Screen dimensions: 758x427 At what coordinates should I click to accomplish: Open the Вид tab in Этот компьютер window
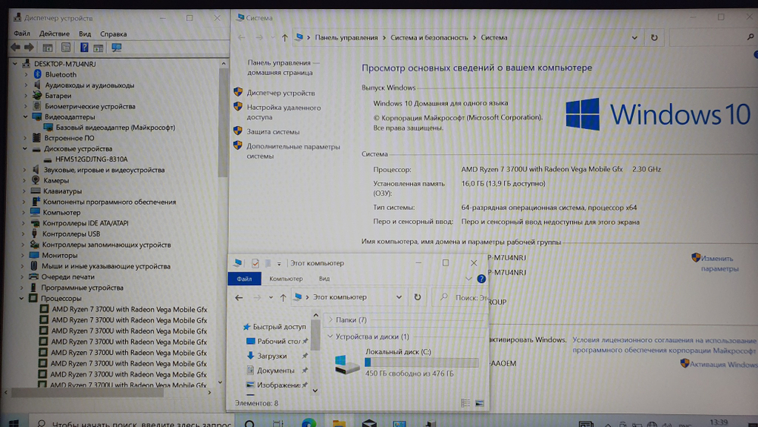coord(324,279)
